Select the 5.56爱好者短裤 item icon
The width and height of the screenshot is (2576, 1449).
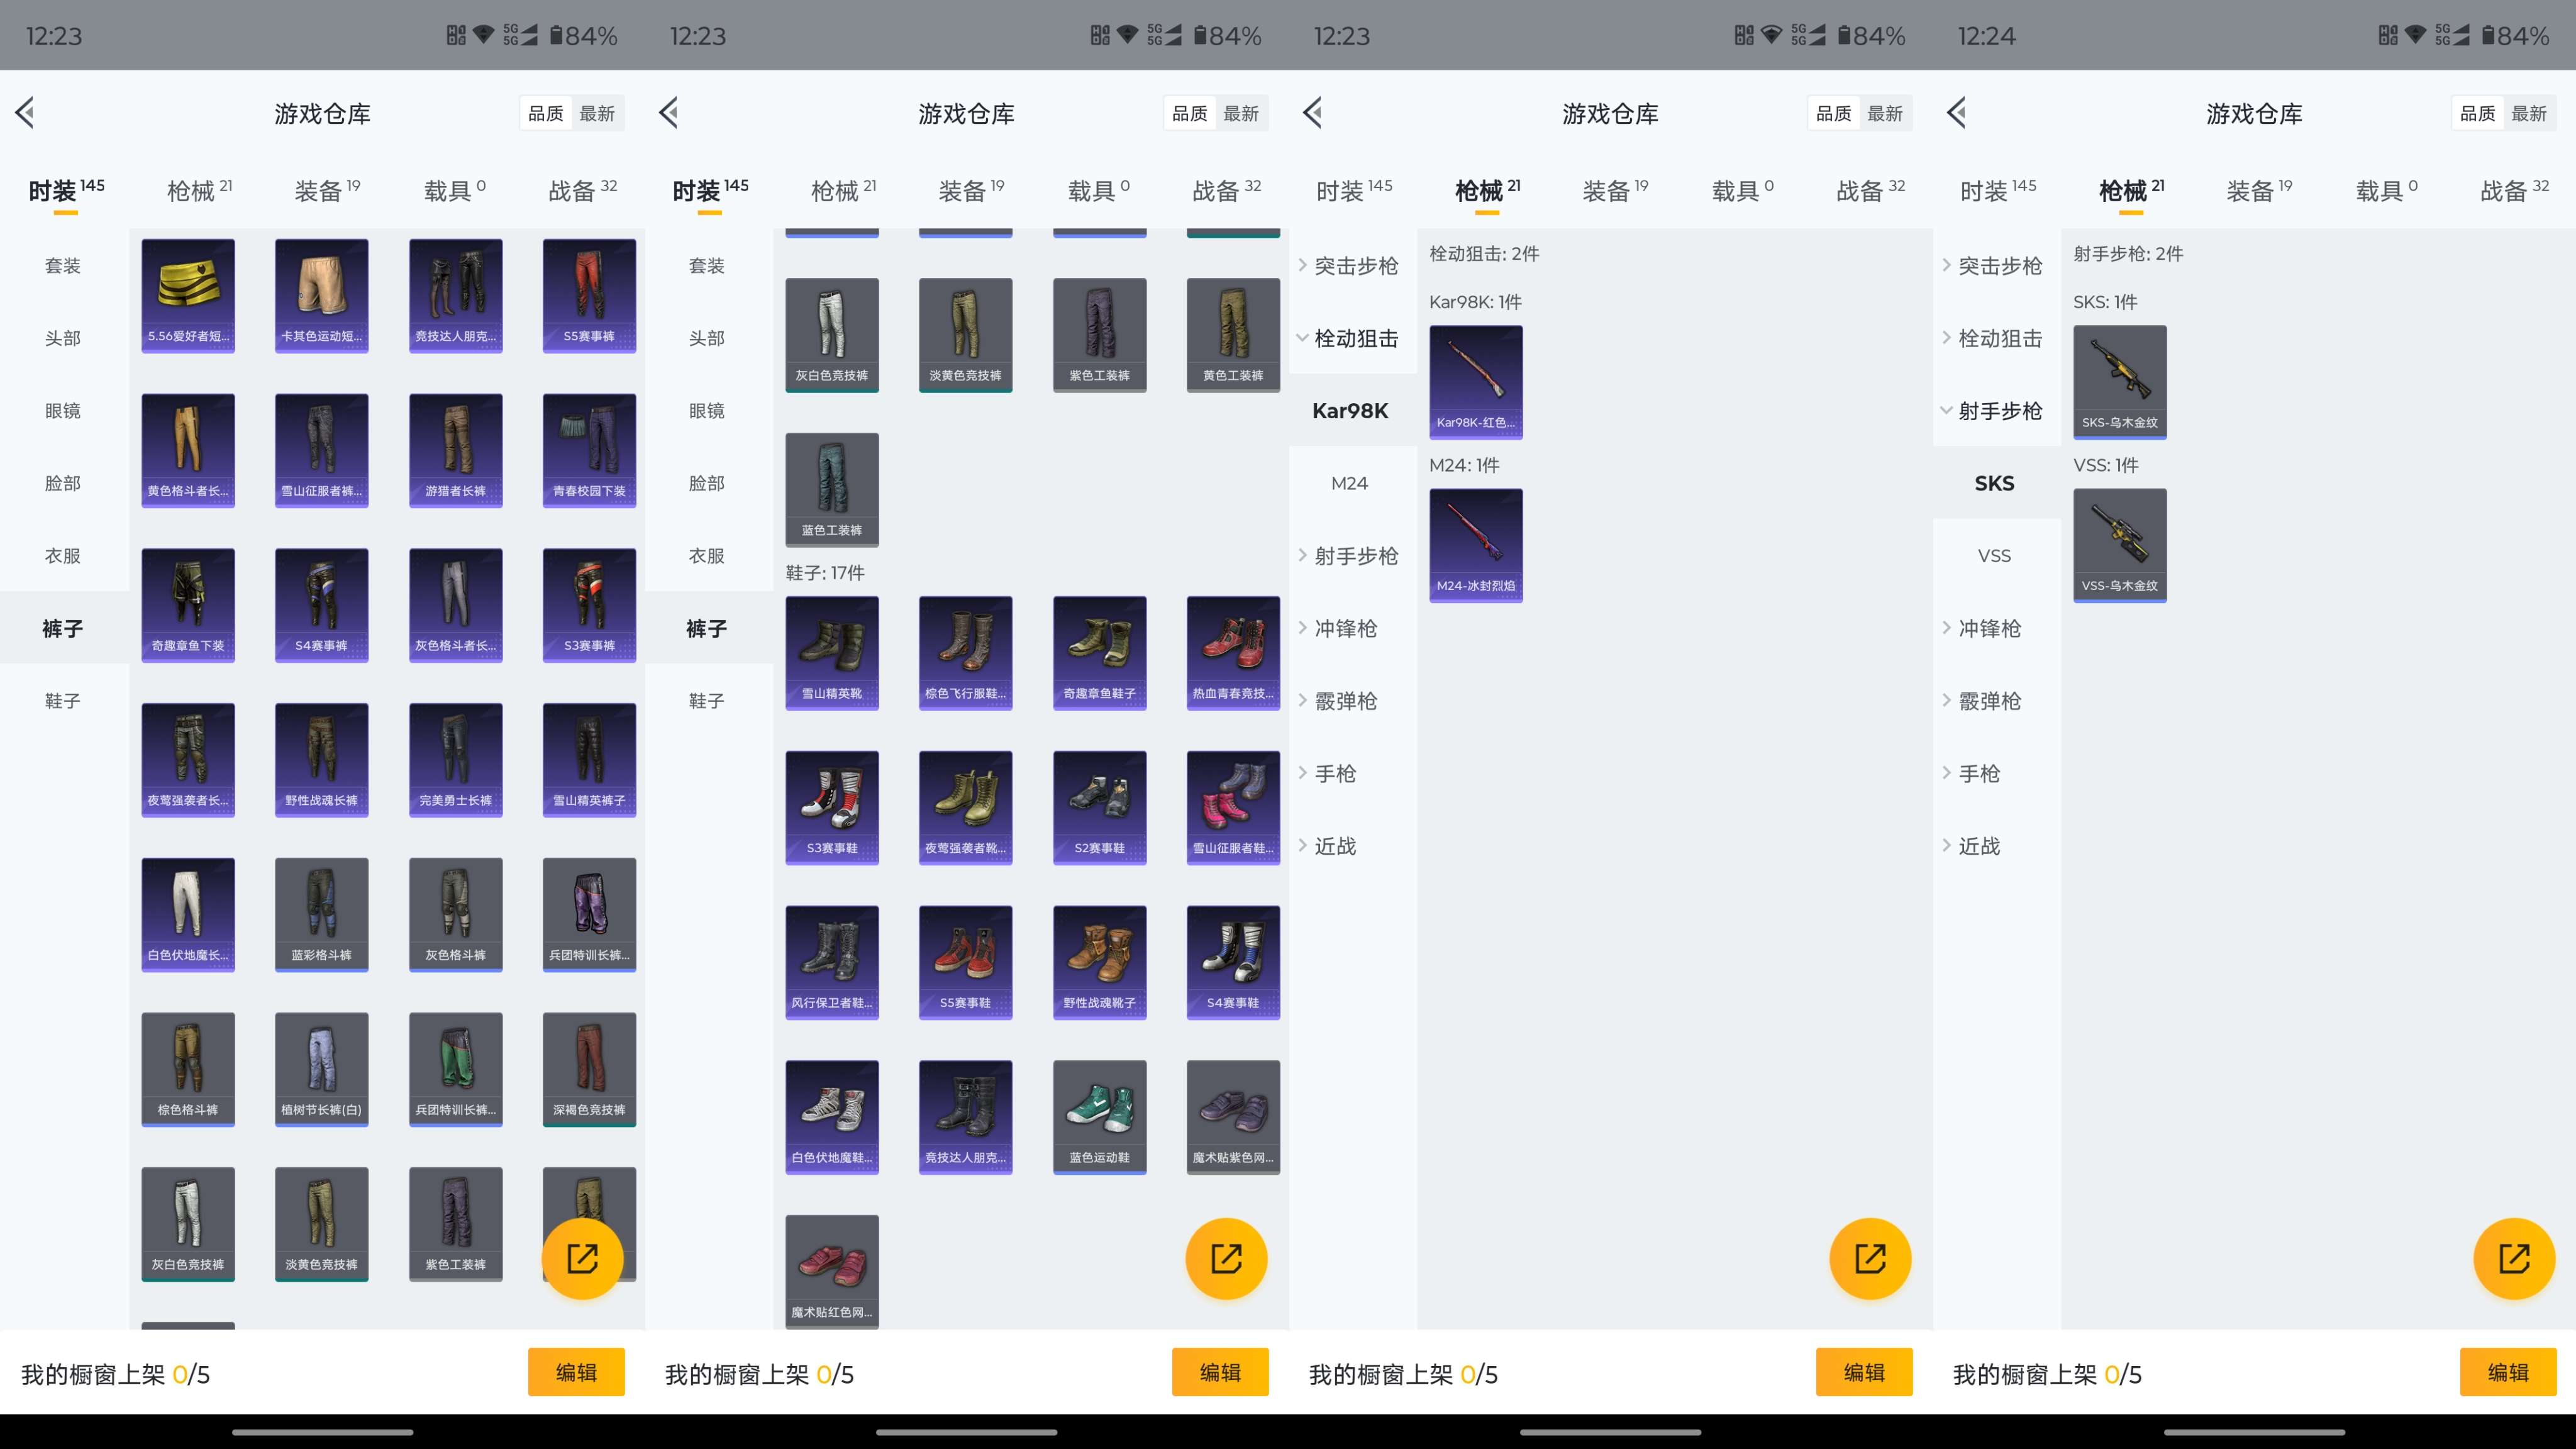tap(188, 295)
